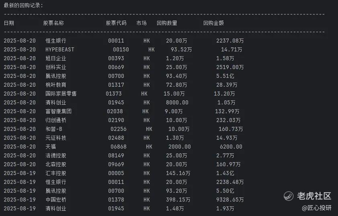Click the 市场 column header

click(x=141, y=23)
